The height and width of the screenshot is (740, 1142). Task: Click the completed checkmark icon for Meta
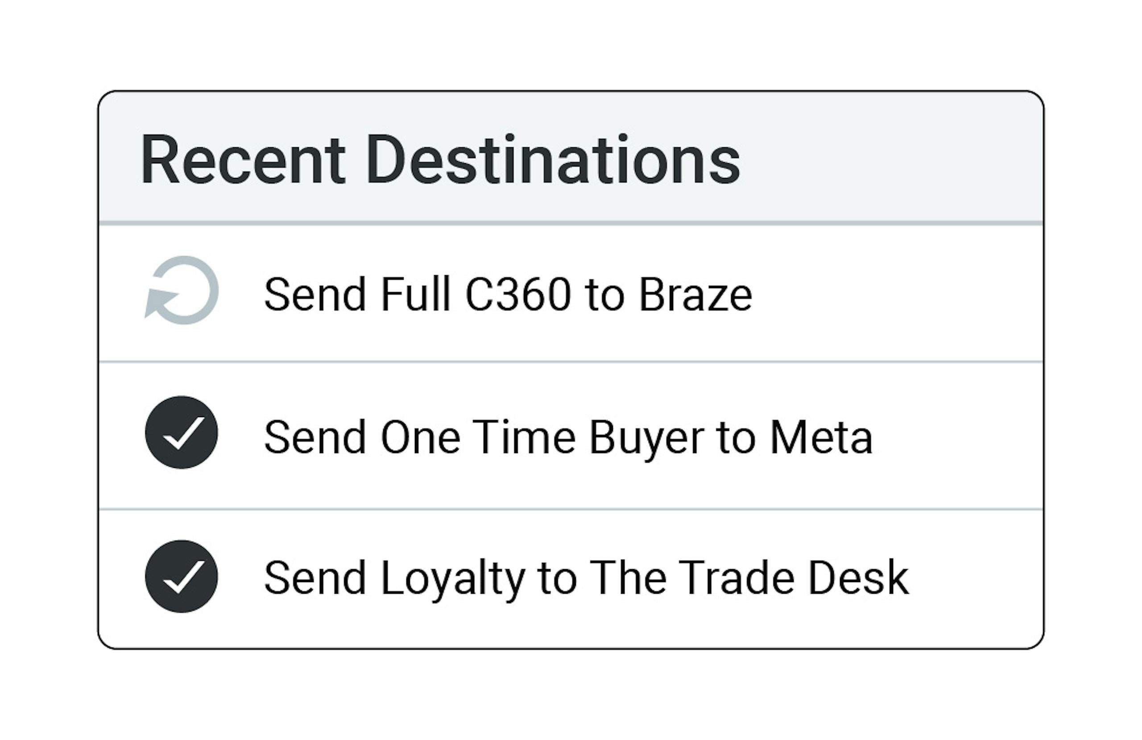pos(182,432)
